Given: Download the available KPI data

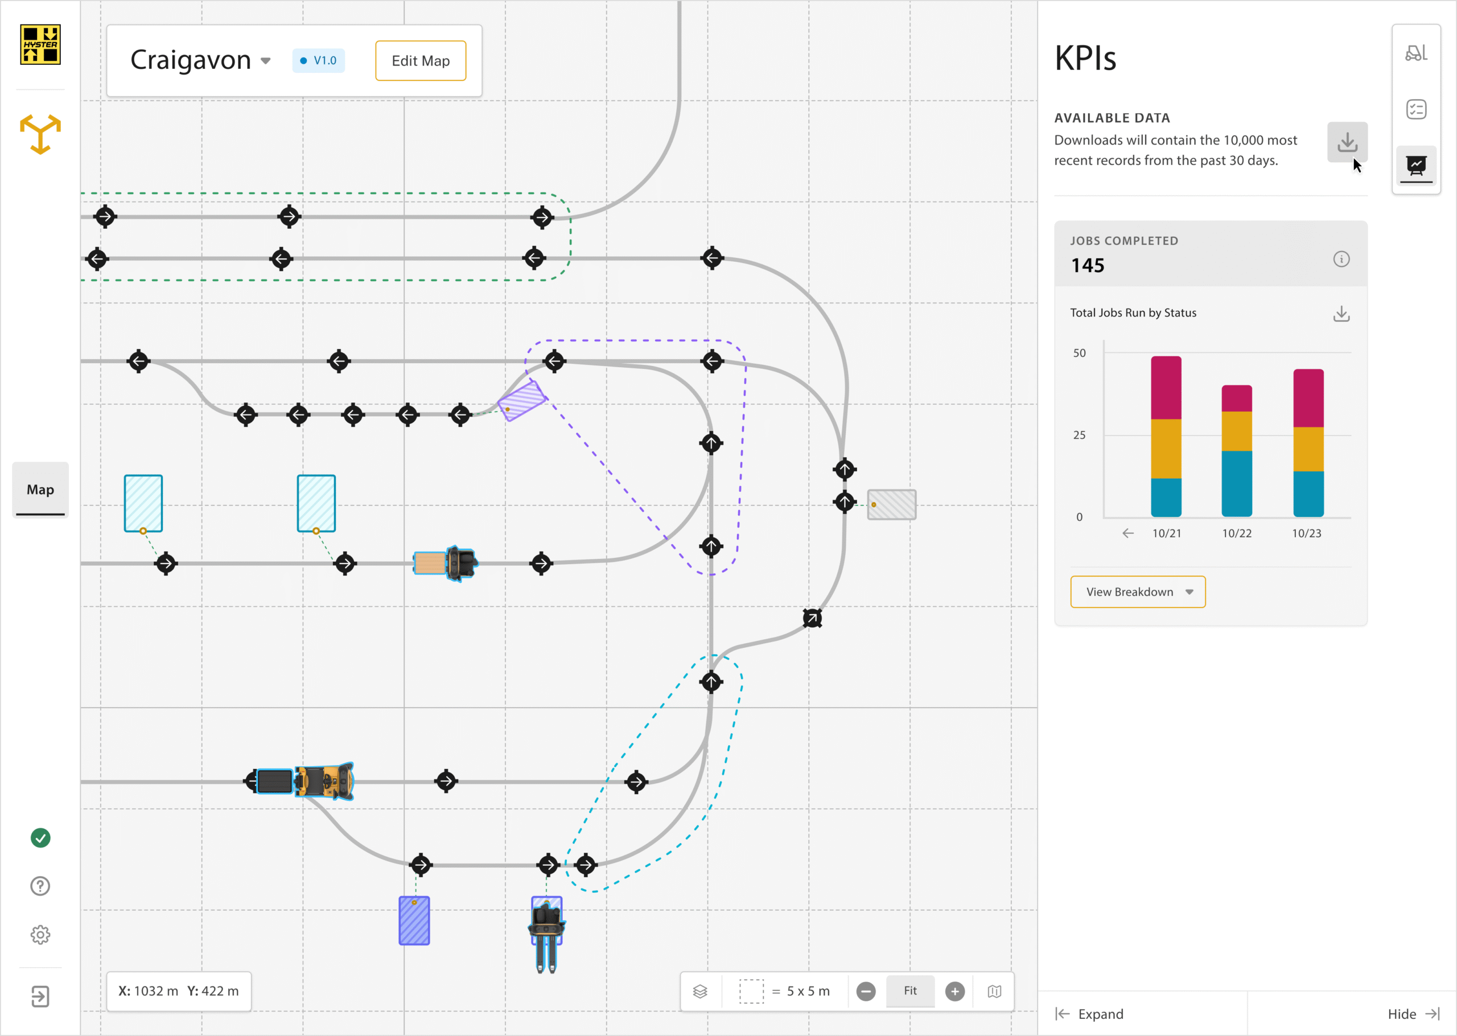Looking at the screenshot, I should pos(1347,142).
